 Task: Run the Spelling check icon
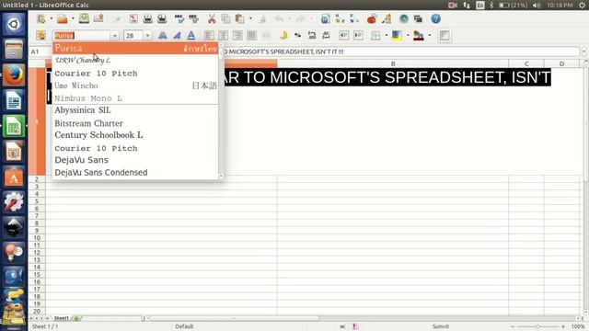point(179,18)
